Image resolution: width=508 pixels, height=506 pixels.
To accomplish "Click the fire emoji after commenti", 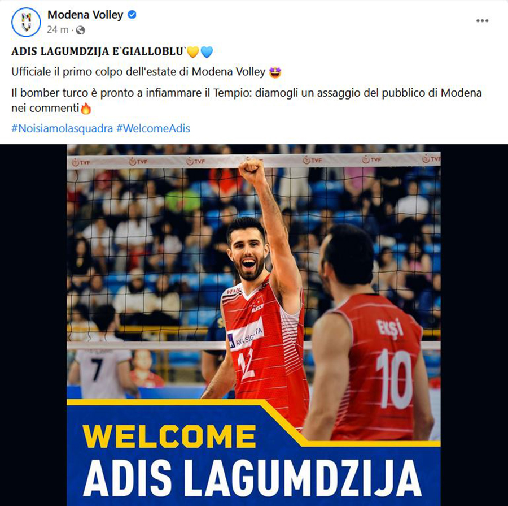I will coord(86,109).
